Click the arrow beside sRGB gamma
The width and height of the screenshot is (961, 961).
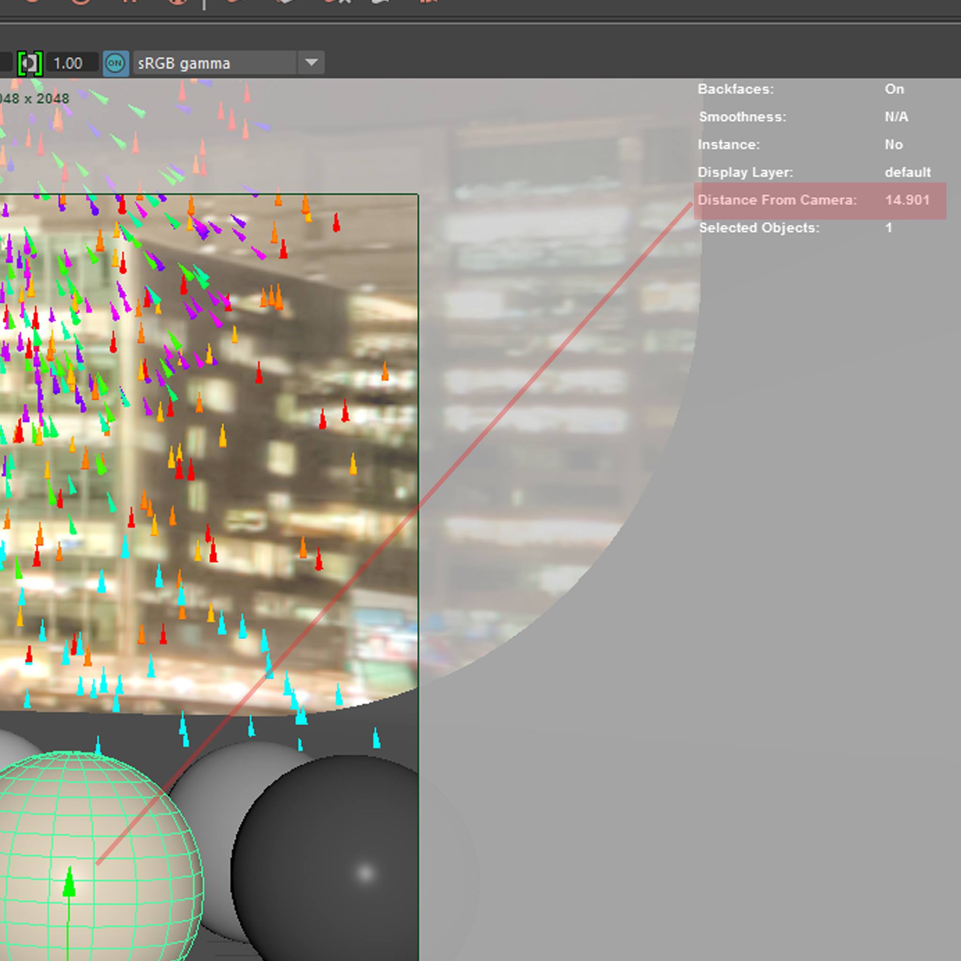(312, 63)
